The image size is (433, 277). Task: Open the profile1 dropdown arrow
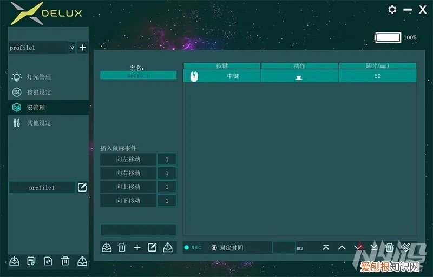pyautogui.click(x=72, y=48)
